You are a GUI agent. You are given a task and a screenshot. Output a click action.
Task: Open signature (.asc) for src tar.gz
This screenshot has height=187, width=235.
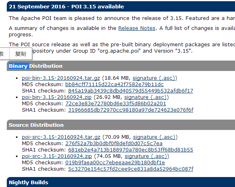coord(154,137)
